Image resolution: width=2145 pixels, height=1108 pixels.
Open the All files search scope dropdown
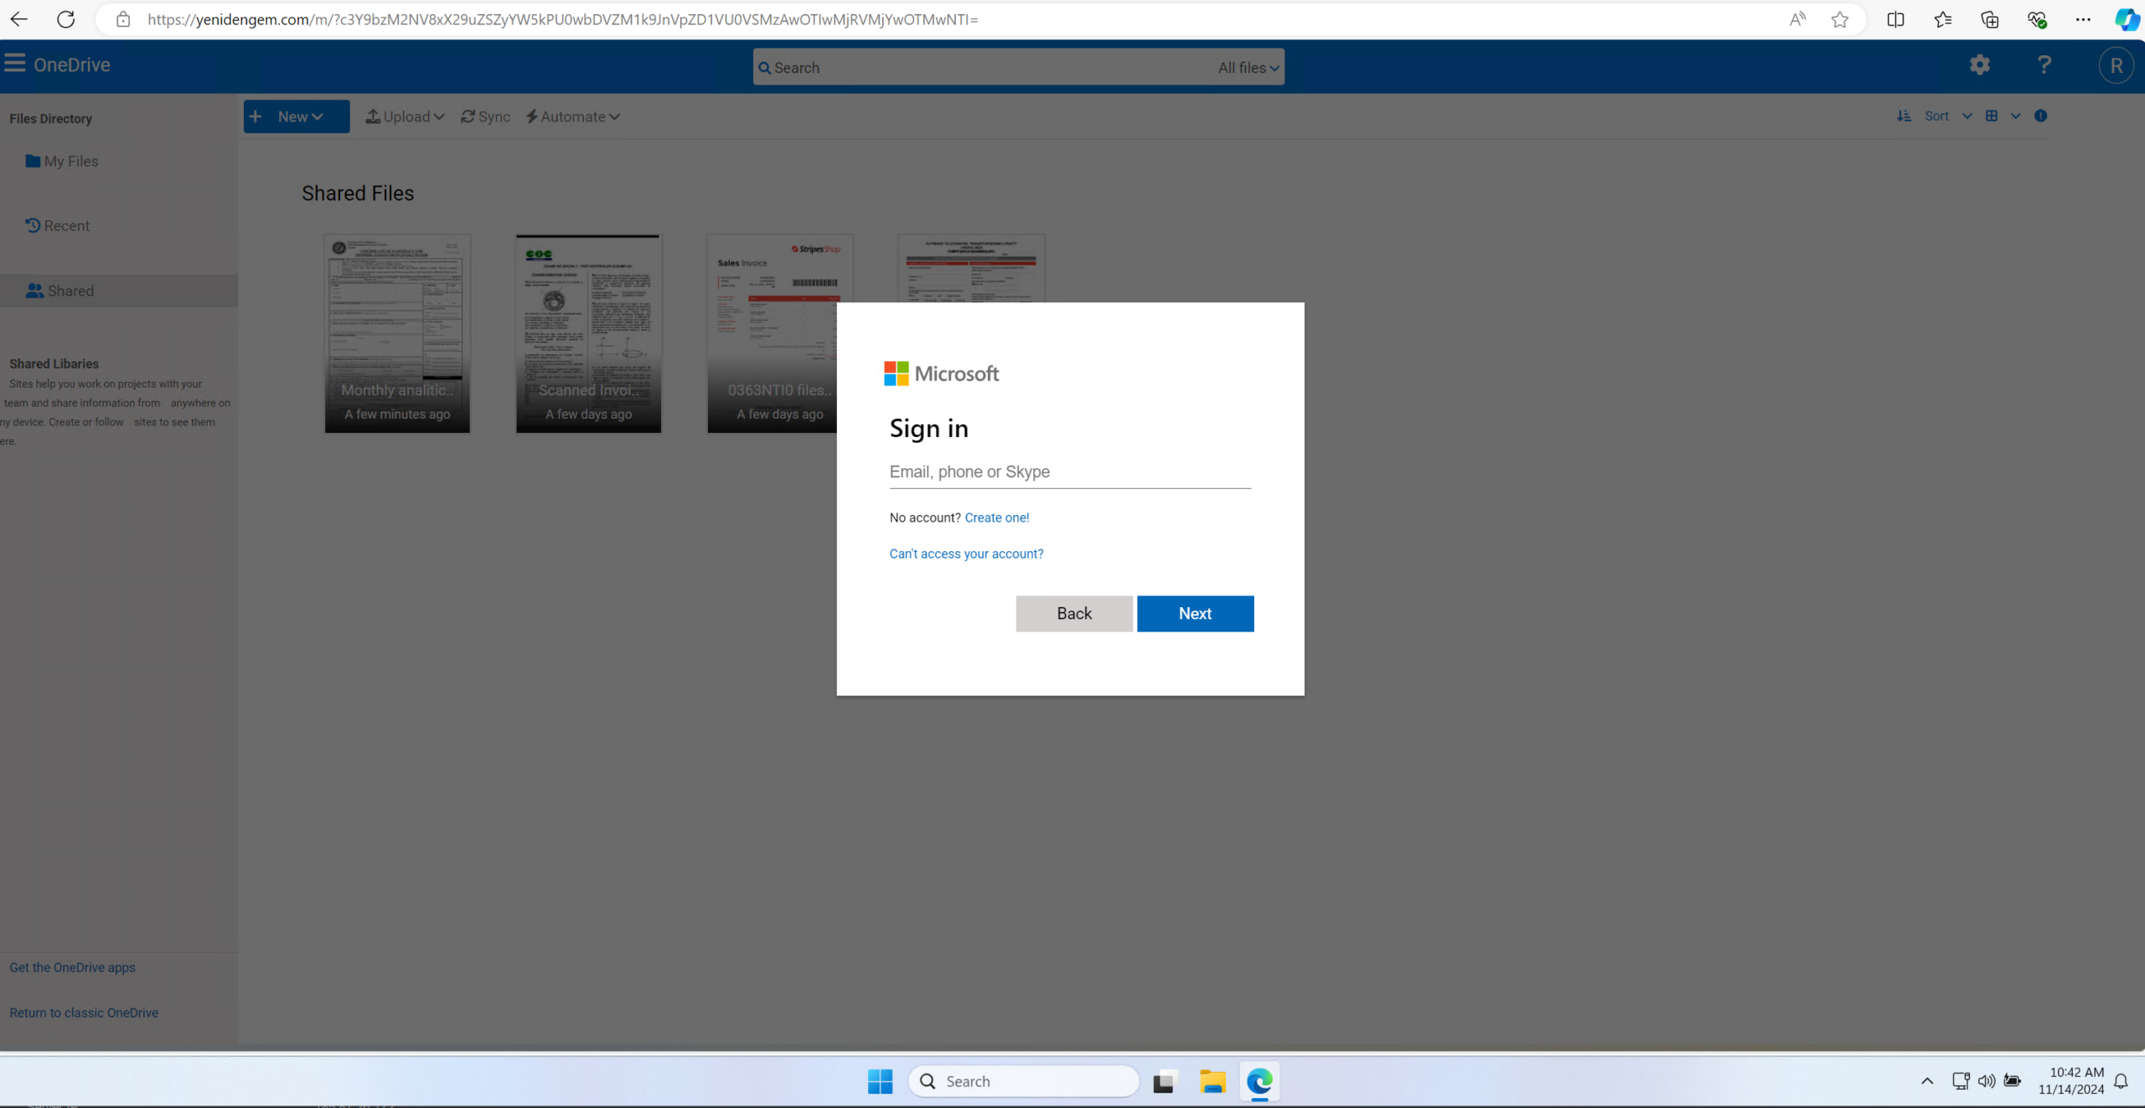tap(1248, 68)
